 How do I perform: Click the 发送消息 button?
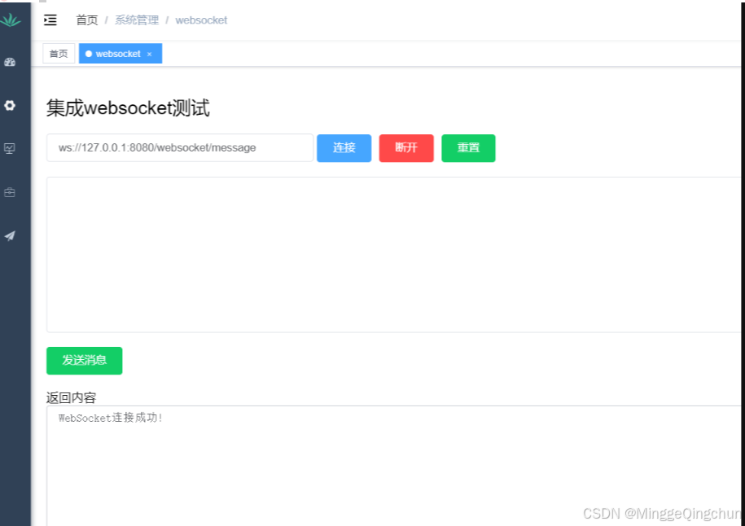(x=85, y=361)
